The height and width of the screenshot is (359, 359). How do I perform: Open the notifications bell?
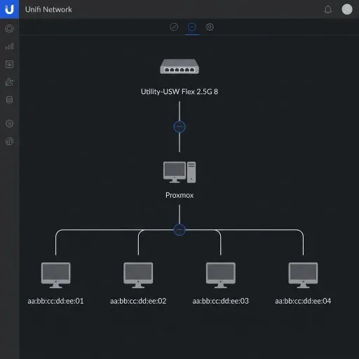328,10
